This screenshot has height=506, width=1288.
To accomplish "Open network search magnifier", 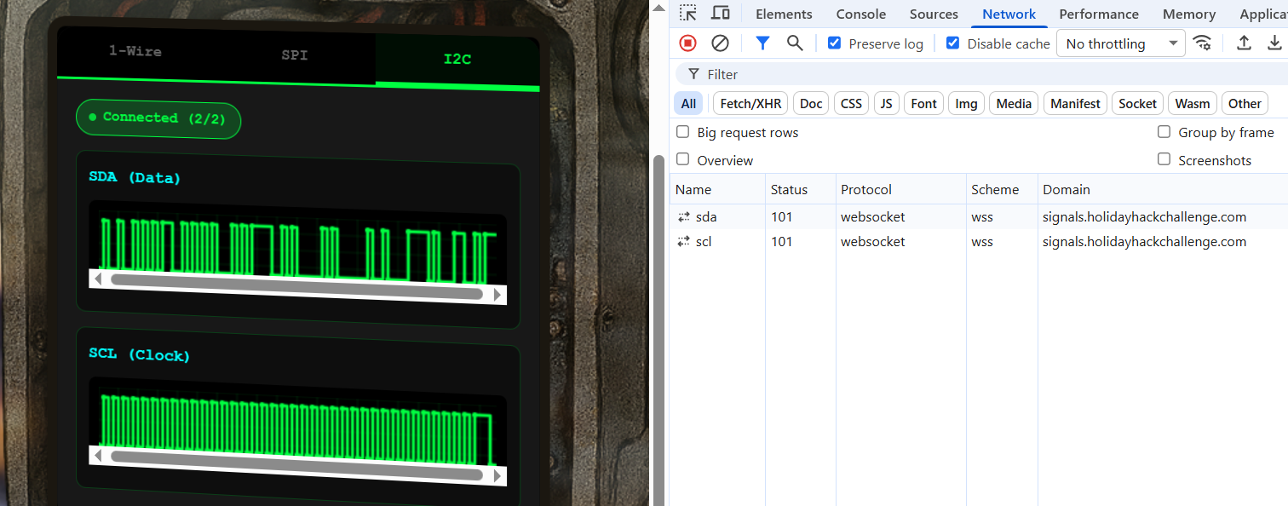I will pyautogui.click(x=795, y=43).
